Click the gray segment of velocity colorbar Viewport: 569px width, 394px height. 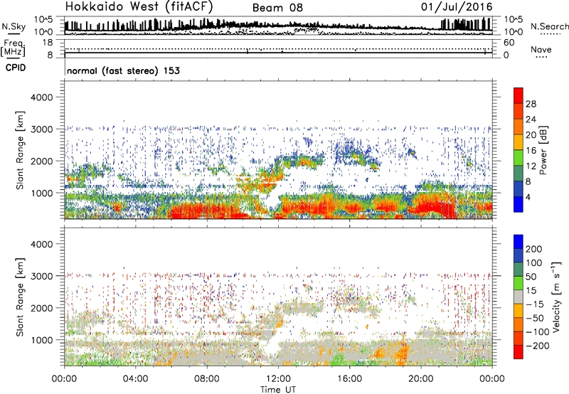(x=519, y=297)
